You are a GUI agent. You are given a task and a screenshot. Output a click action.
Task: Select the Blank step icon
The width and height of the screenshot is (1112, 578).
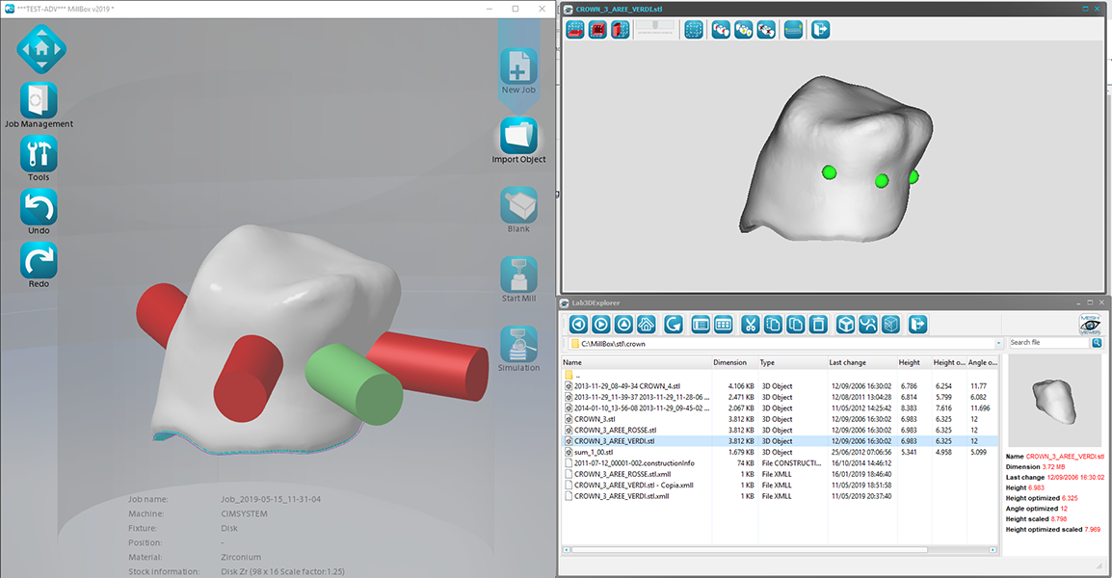click(x=518, y=205)
